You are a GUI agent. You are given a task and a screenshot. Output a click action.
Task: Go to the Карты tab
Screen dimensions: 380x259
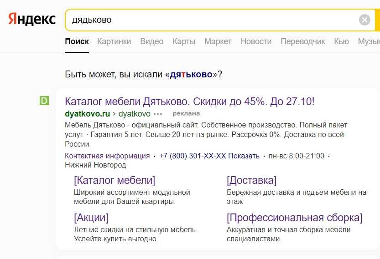point(184,41)
